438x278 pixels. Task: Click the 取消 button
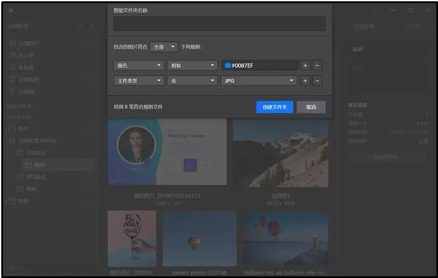click(x=311, y=107)
